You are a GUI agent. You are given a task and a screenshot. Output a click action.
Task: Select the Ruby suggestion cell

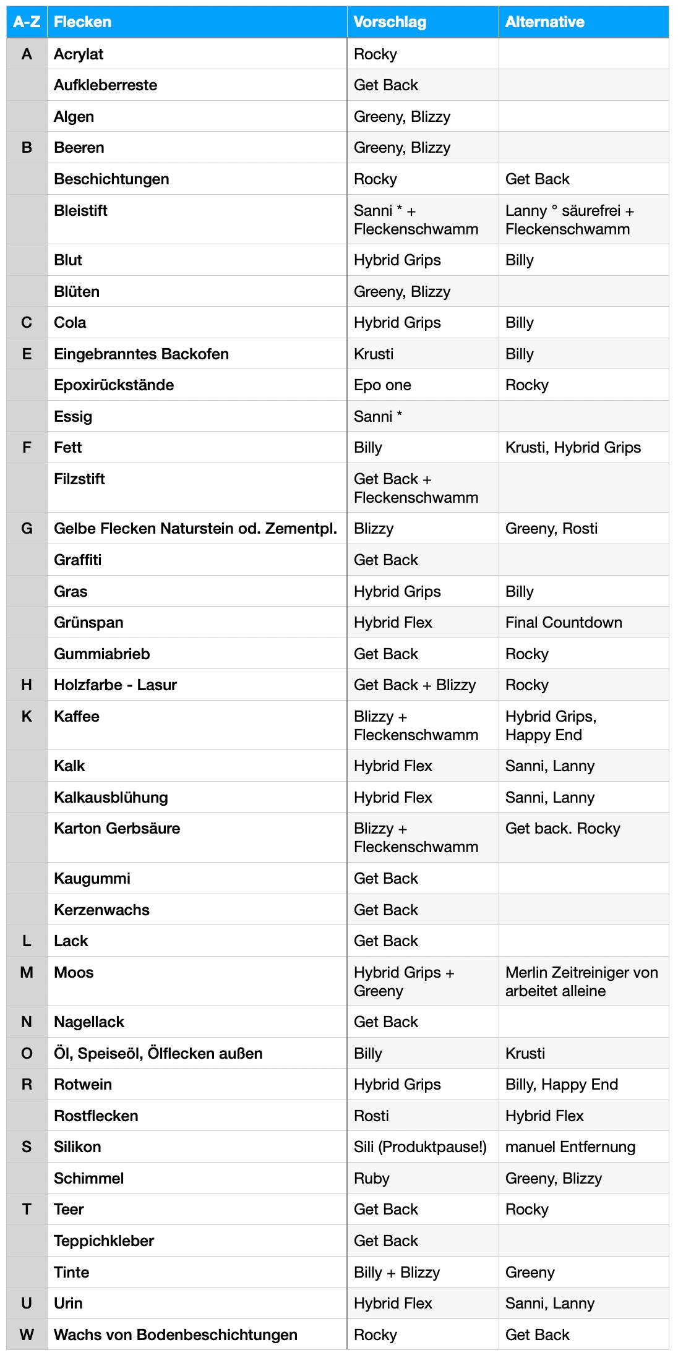(x=423, y=1178)
